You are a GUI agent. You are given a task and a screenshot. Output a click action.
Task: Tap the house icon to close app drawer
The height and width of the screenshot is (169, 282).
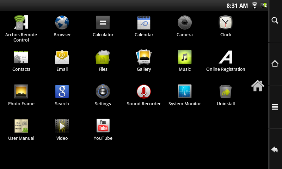pos(258,86)
